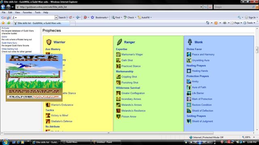Click the vertical scrollbar thumb
Viewport: 259px width, 145px height.
pos(257,50)
